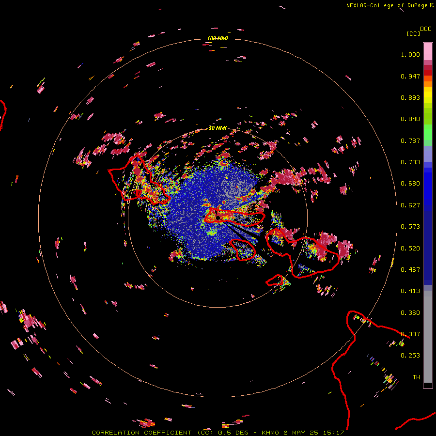Click the 0.413 scale value
Image resolution: width=436 pixels, height=436 pixels.
tap(410, 291)
